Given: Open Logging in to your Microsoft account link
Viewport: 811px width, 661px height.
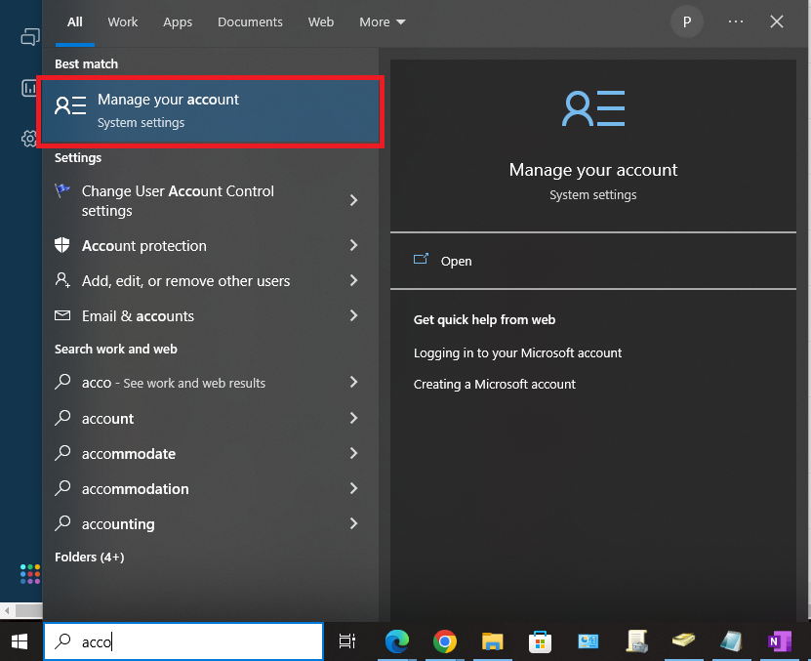Looking at the screenshot, I should tap(517, 353).
